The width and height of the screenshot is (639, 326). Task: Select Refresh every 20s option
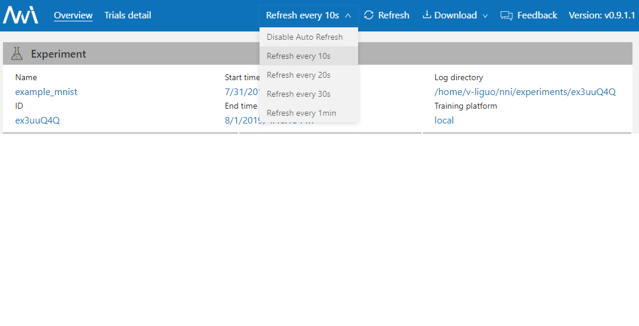click(299, 75)
